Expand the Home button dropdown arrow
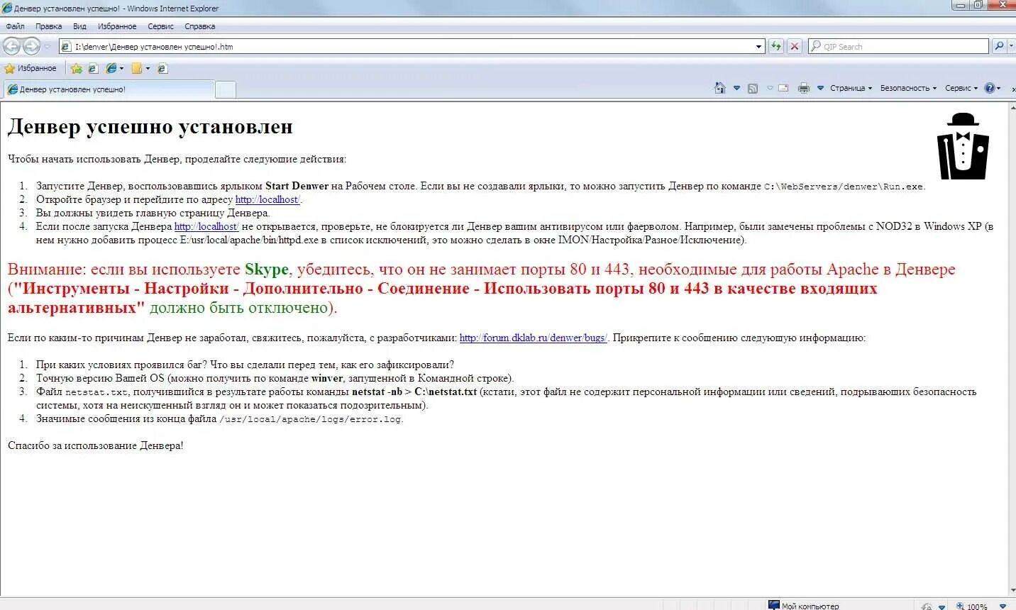The width and height of the screenshot is (1016, 610). click(736, 88)
